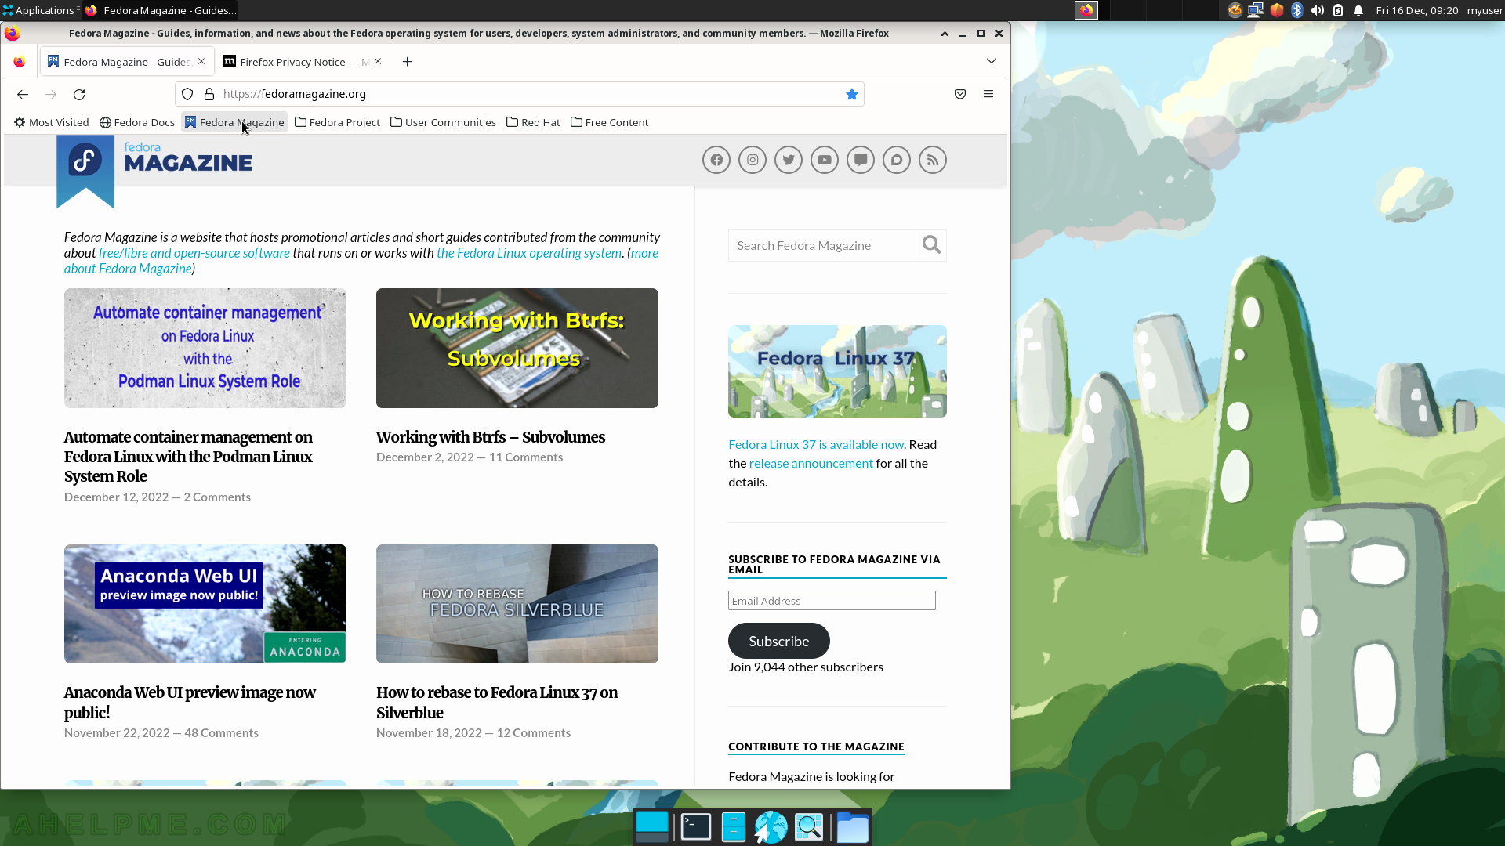Screen dimensions: 1505x846
Task: Expand the Red Hat bookmark folder
Action: [534, 122]
